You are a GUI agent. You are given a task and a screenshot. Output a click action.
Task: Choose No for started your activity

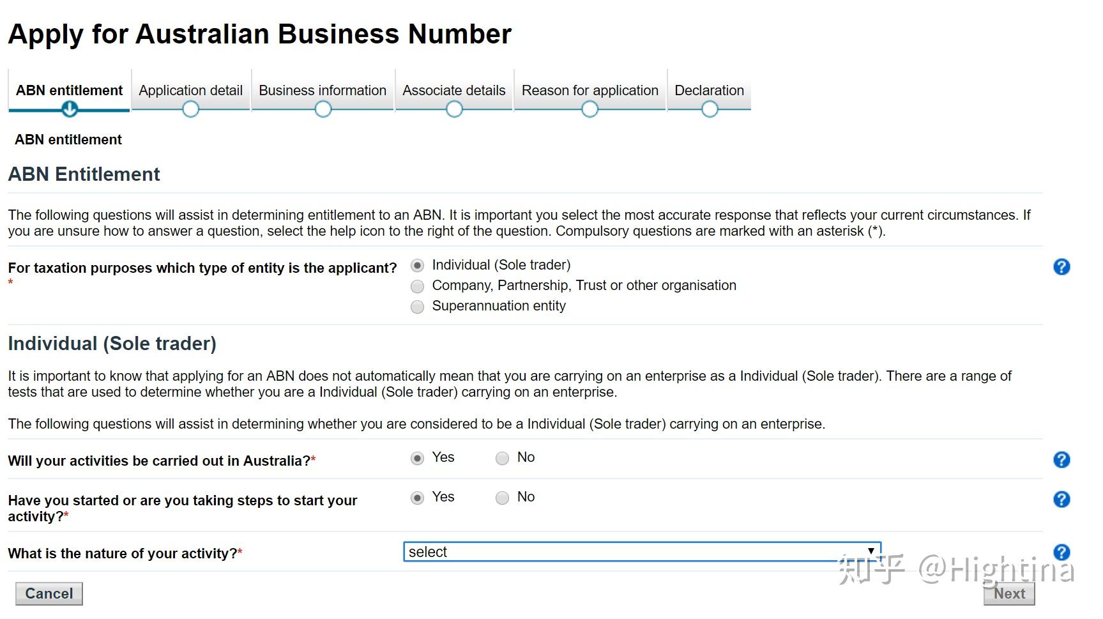pos(502,498)
